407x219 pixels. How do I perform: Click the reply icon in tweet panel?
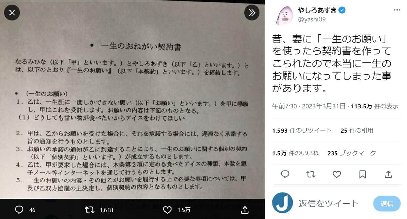pyautogui.click(x=285, y=174)
